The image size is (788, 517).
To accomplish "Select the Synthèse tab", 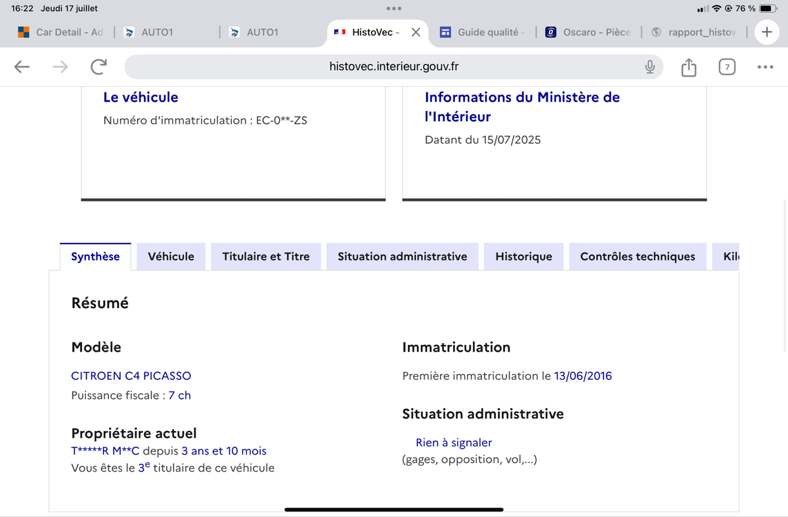I will click(95, 257).
